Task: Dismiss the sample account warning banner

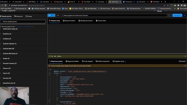Action: pyautogui.click(x=185, y=66)
